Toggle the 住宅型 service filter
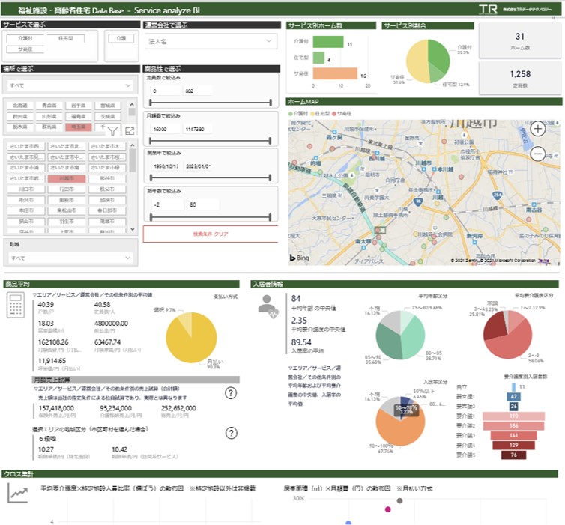The width and height of the screenshot is (565, 525). click(66, 38)
